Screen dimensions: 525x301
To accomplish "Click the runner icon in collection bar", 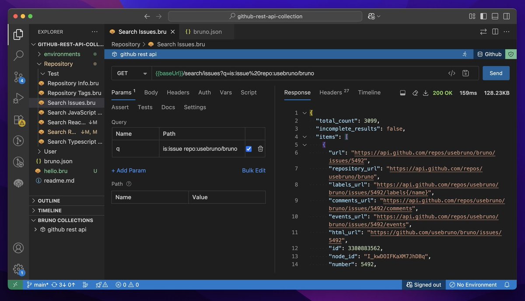I will 465,54.
